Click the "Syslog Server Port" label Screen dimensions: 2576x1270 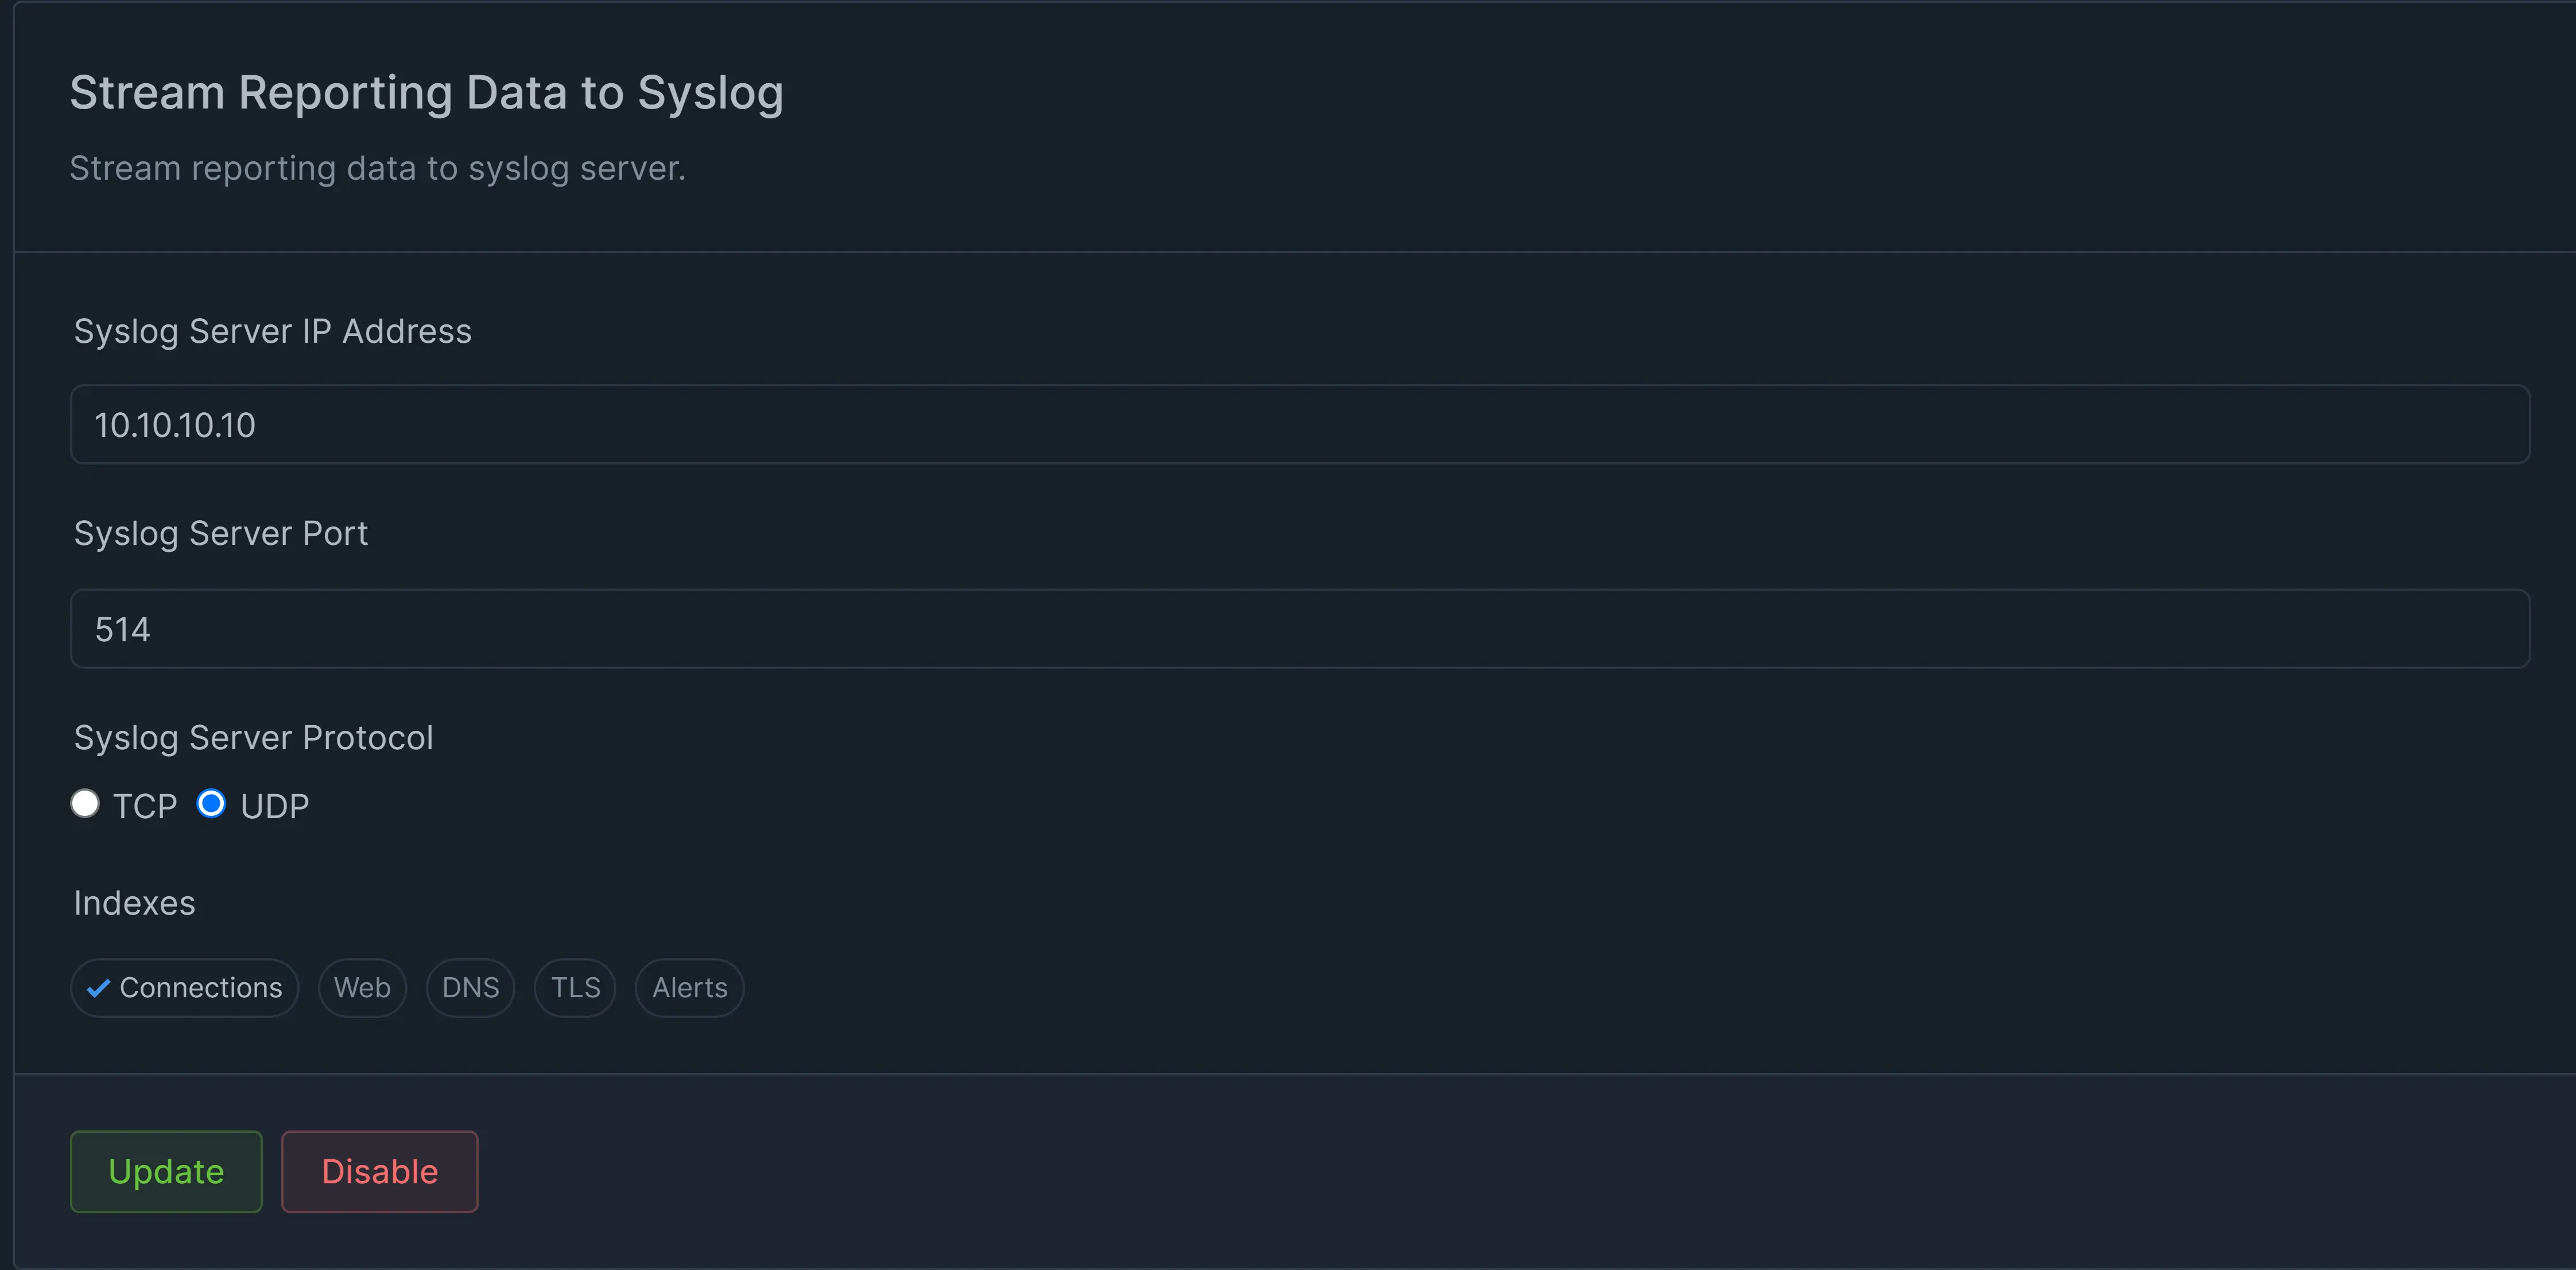coord(221,534)
